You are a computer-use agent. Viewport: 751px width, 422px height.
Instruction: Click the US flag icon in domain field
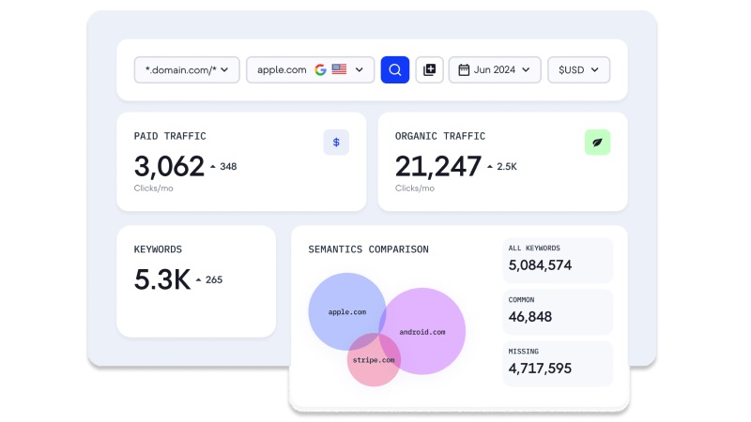[x=339, y=69]
